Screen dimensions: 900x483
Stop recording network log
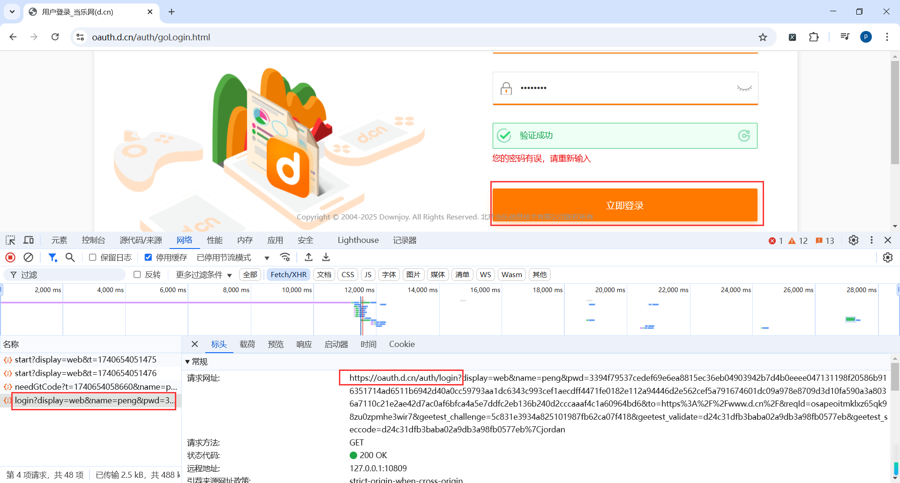(10, 257)
